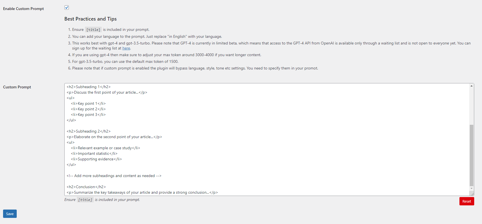482x224 pixels.
Task: Click the Custom Prompt field label
Action: click(x=17, y=87)
